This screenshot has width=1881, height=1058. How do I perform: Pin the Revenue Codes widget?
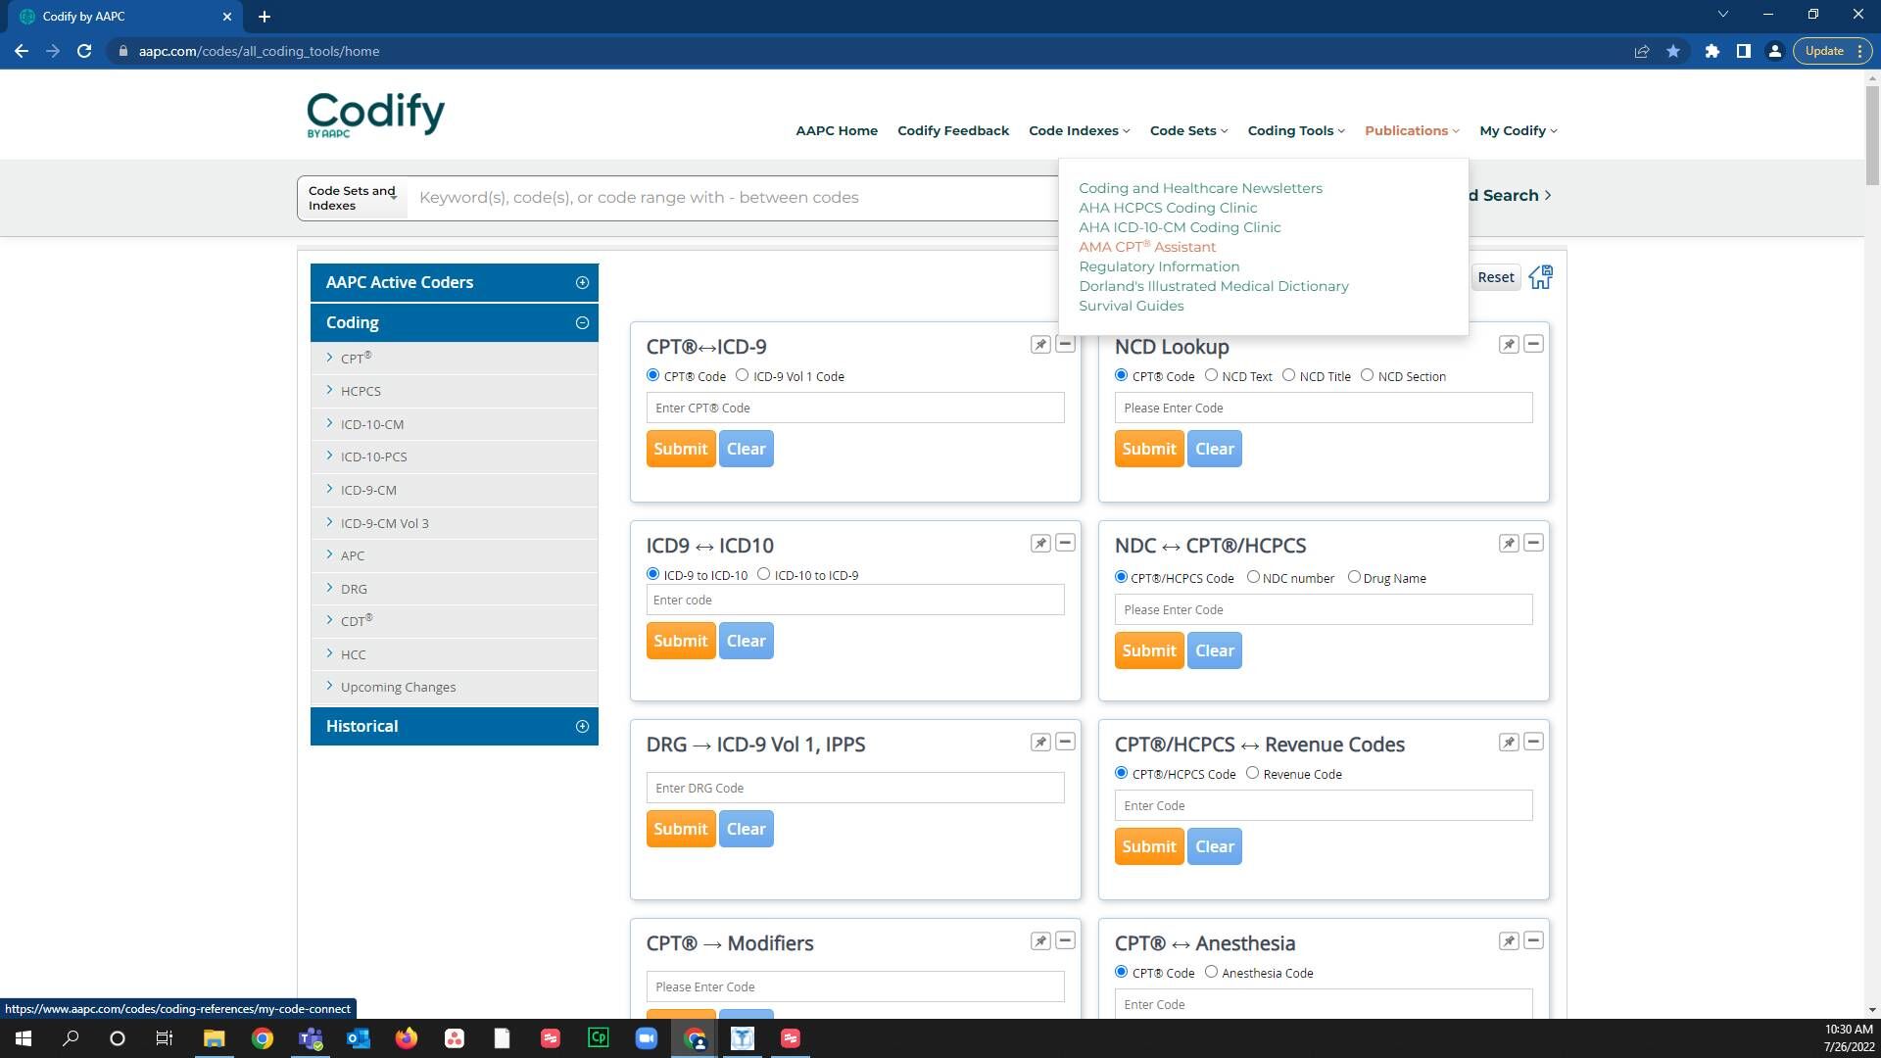1509,742
